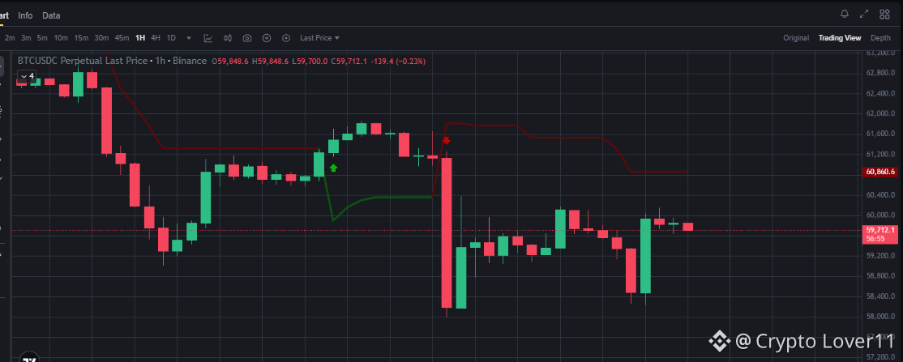Click the circled dot settings icon in the toolbar
Screen dimensions: 903x362
tap(286, 38)
